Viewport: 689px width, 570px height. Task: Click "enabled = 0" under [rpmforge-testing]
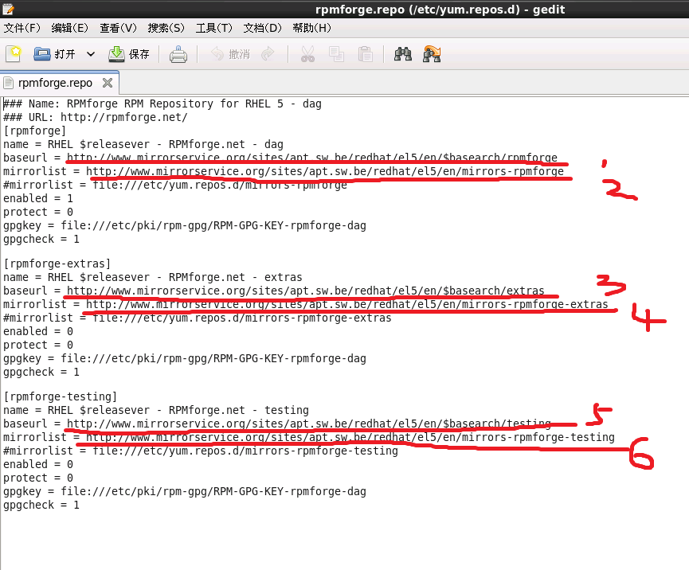(37, 465)
